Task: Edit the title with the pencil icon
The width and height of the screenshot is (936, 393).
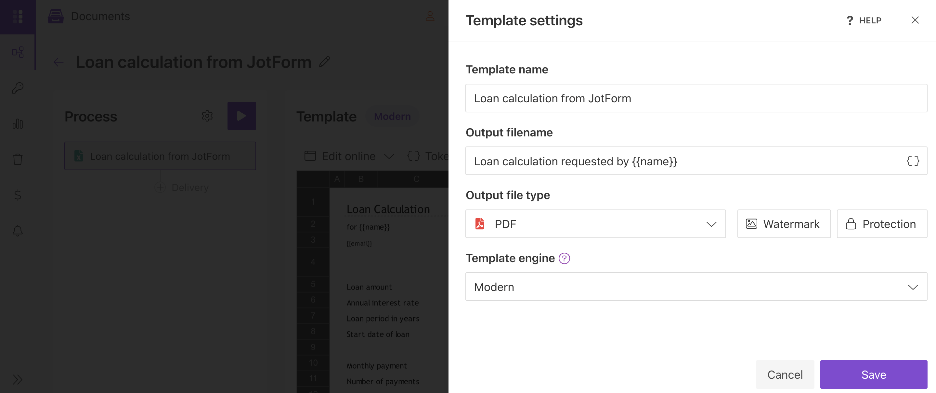Action: 324,62
